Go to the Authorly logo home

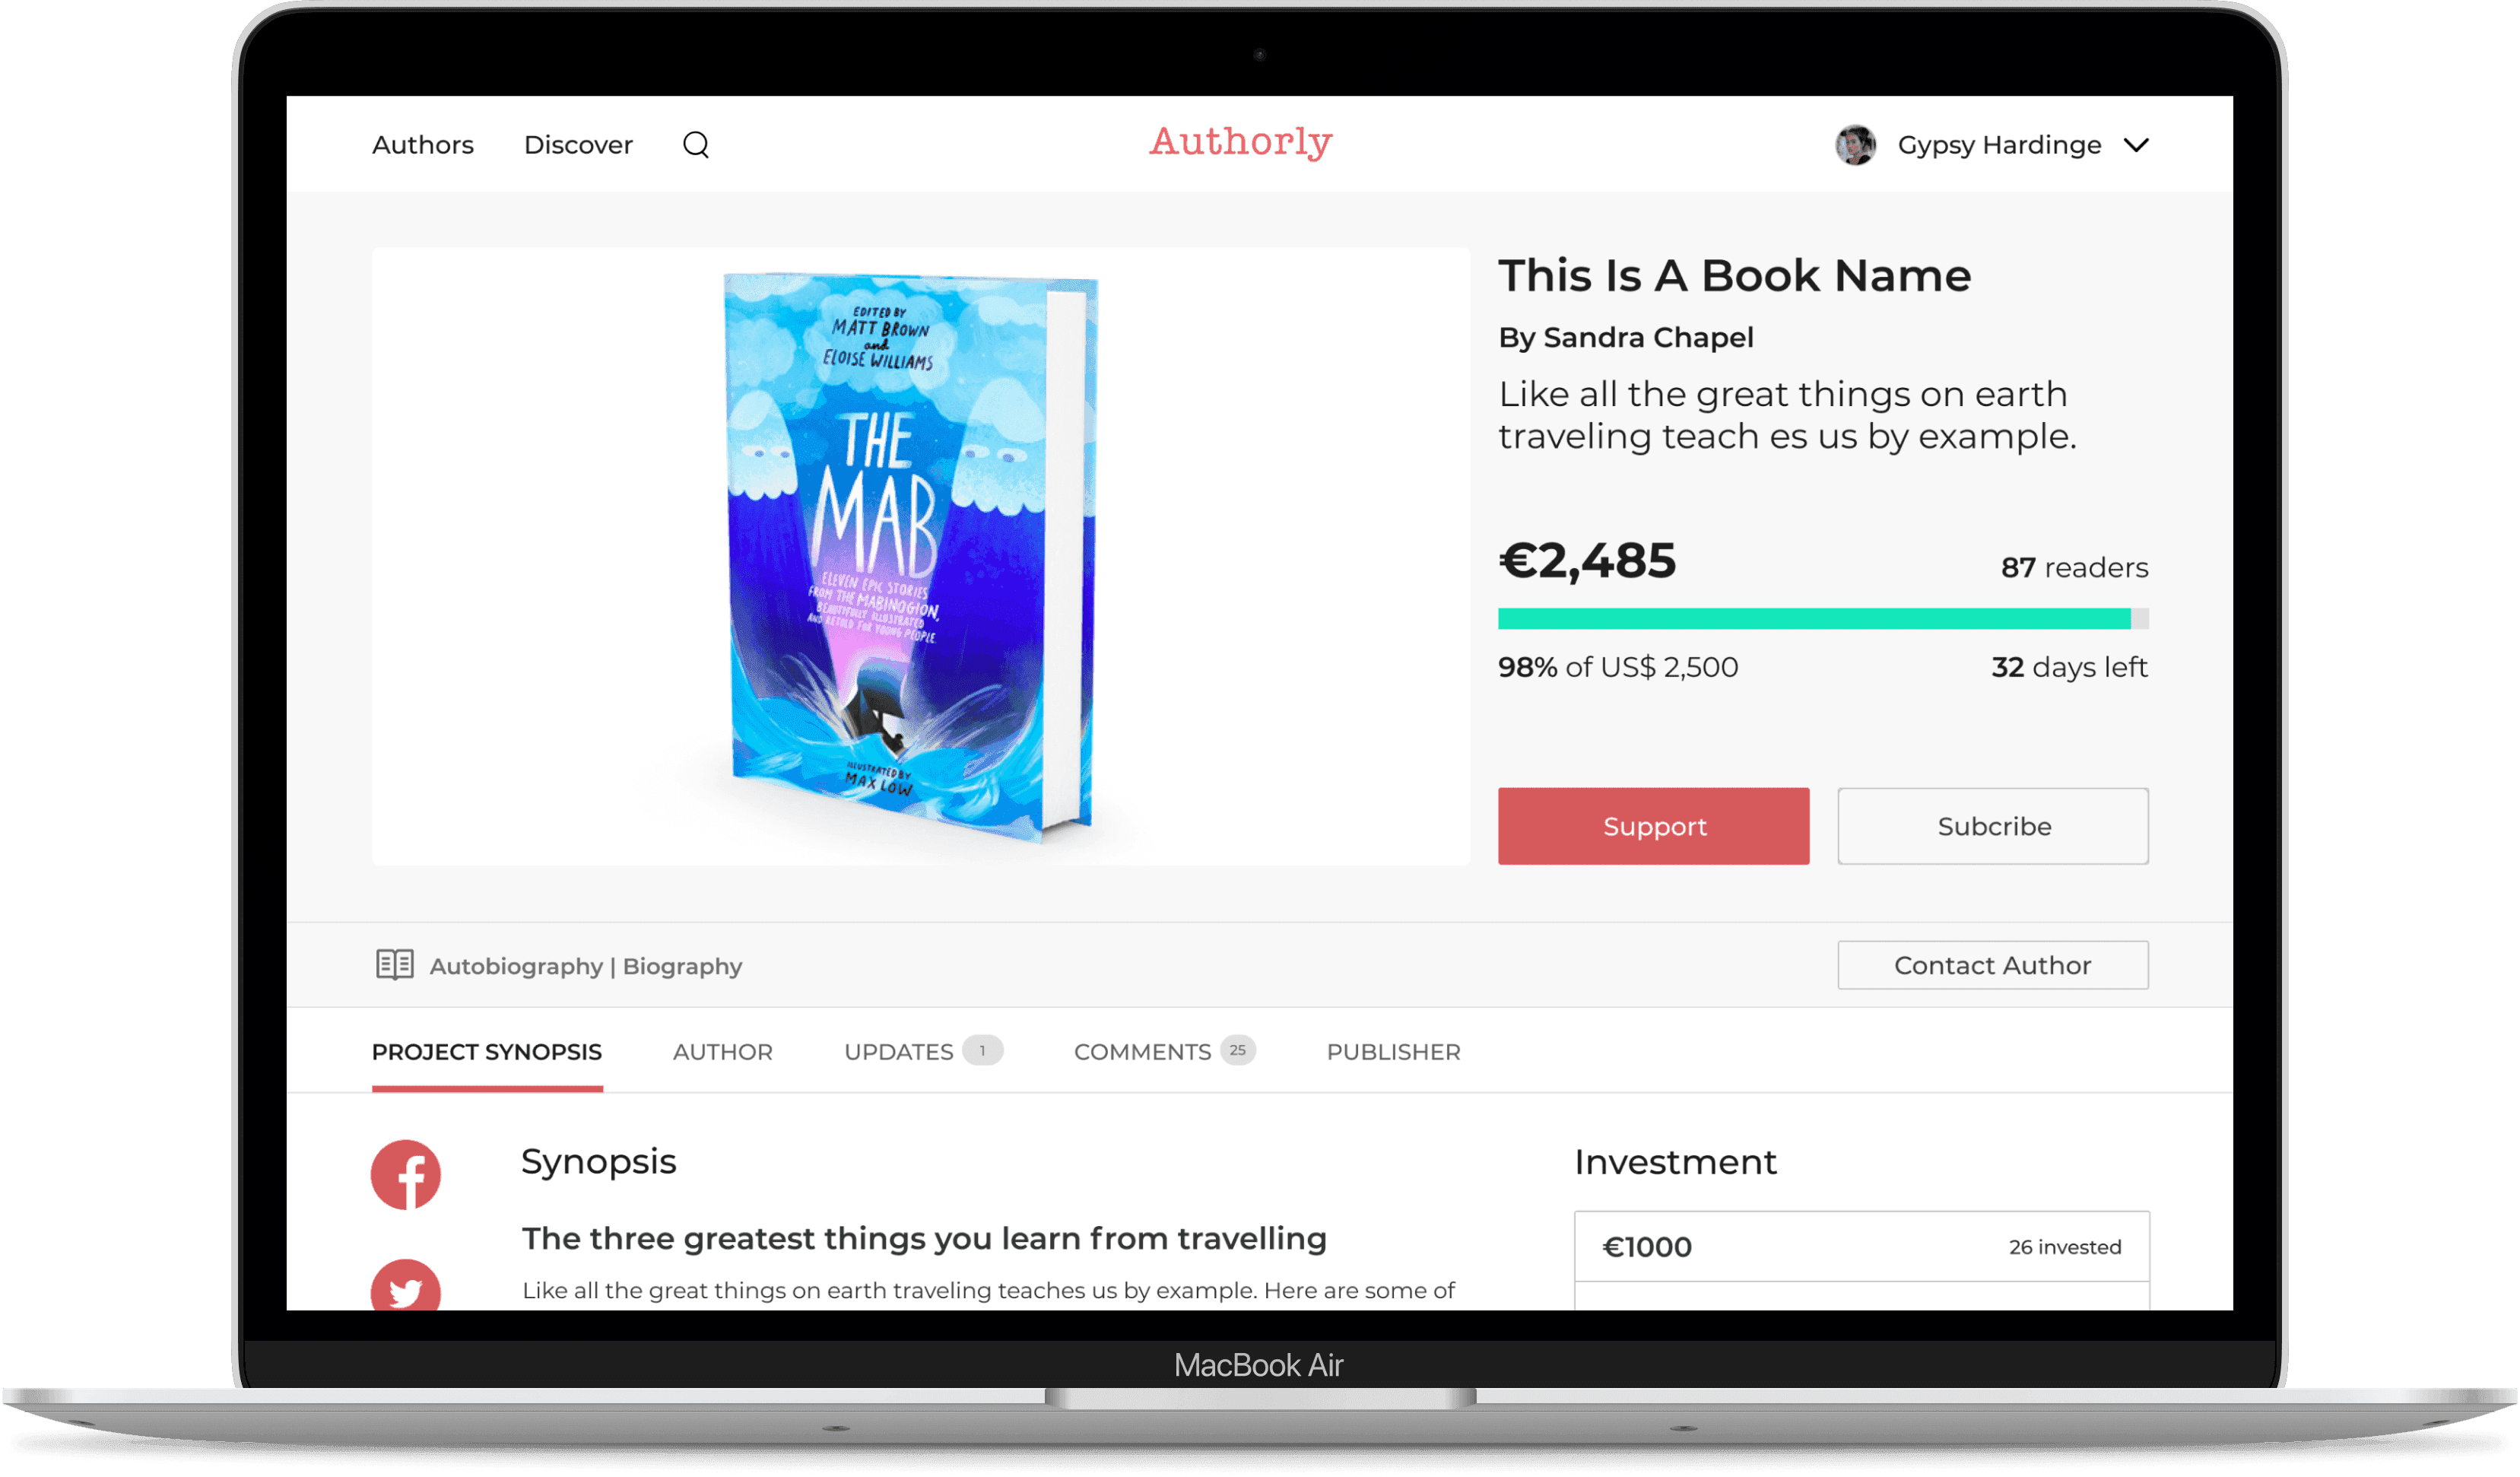(x=1240, y=143)
